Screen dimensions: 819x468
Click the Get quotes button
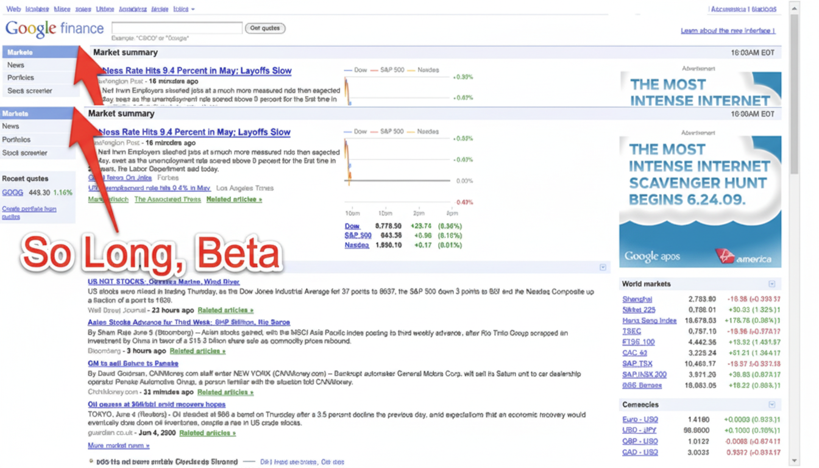[264, 27]
